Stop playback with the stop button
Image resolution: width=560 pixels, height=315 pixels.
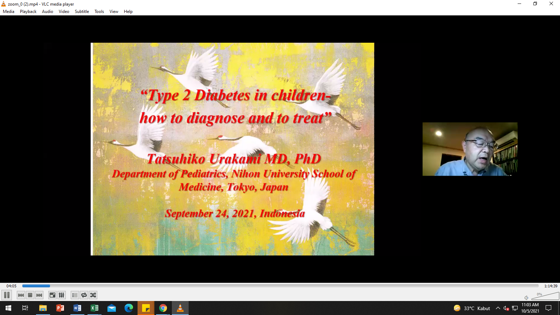pyautogui.click(x=30, y=295)
